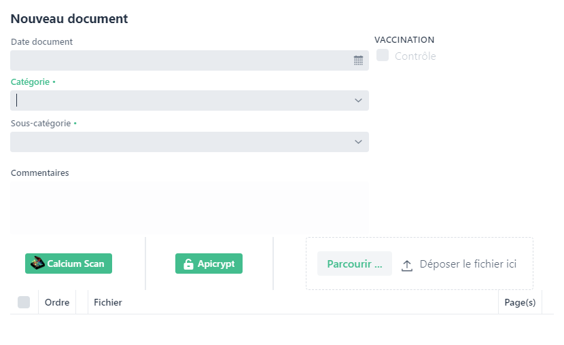Click the Parcourir ... browse button
The width and height of the screenshot is (564, 345).
[x=354, y=264]
